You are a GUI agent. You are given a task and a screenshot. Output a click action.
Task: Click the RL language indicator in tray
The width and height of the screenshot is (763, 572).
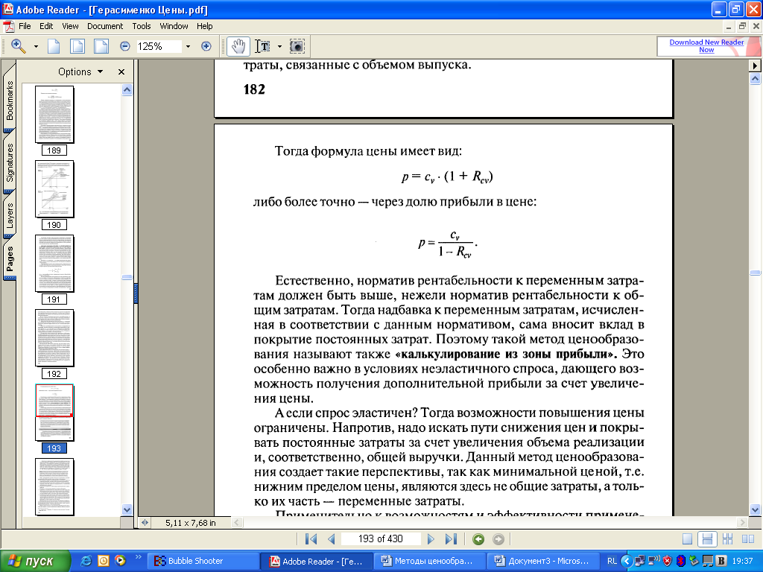612,562
